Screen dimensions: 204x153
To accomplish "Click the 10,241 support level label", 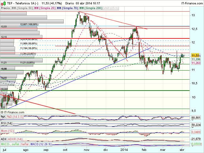I will (x=4, y=89).
